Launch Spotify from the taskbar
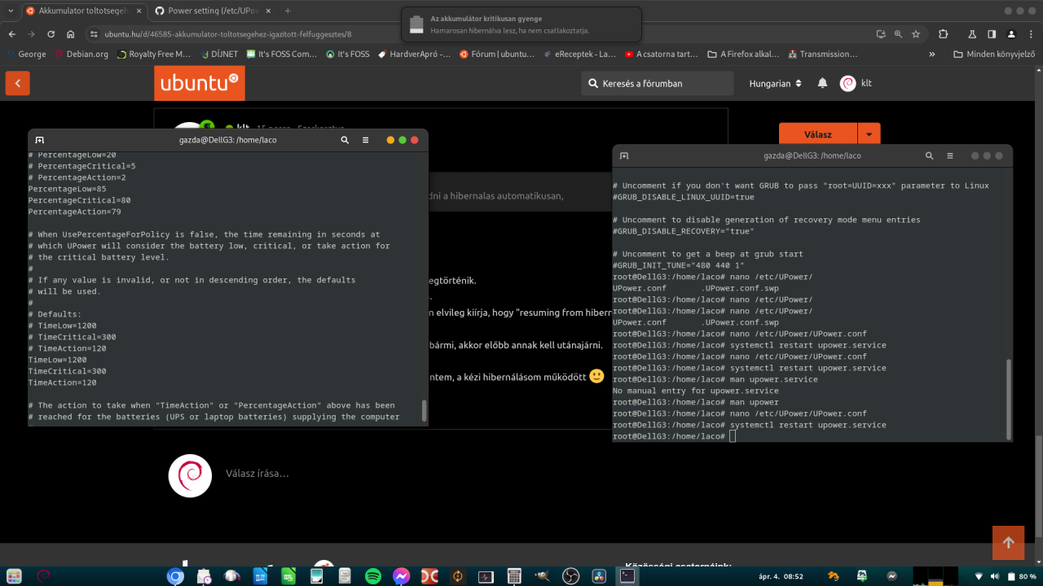The width and height of the screenshot is (1043, 586). (x=373, y=576)
